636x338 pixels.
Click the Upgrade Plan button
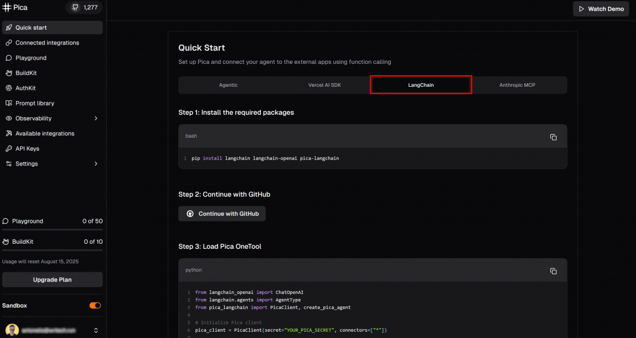(52, 280)
